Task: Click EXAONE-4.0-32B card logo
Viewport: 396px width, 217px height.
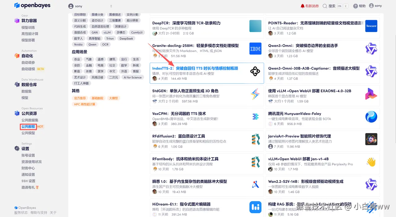Action: tap(371, 94)
